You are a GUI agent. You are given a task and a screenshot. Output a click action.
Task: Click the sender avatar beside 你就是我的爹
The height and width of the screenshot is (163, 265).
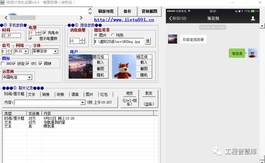click(172, 39)
